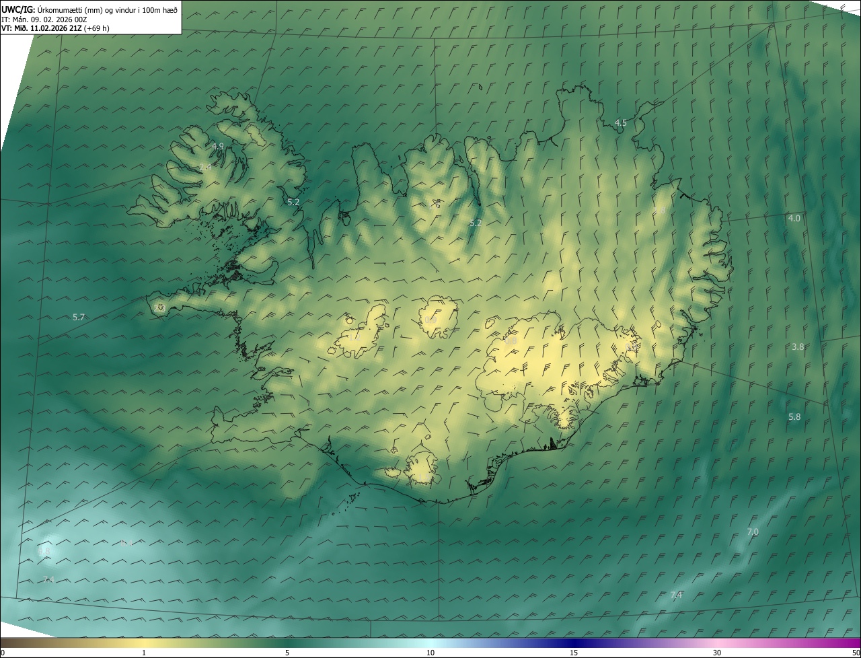Click the title line starting 'UWC/IG: Úrkomumætti (mm)'
Image resolution: width=861 pixels, height=658 pixels.
point(89,9)
